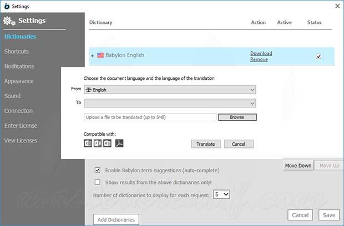Screen dimensions: 344x226
Task: Click the Dictionary column header
Action: (x=100, y=22)
